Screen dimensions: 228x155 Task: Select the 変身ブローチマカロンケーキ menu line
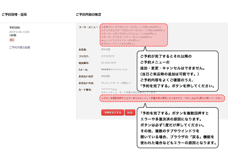click(131, 27)
